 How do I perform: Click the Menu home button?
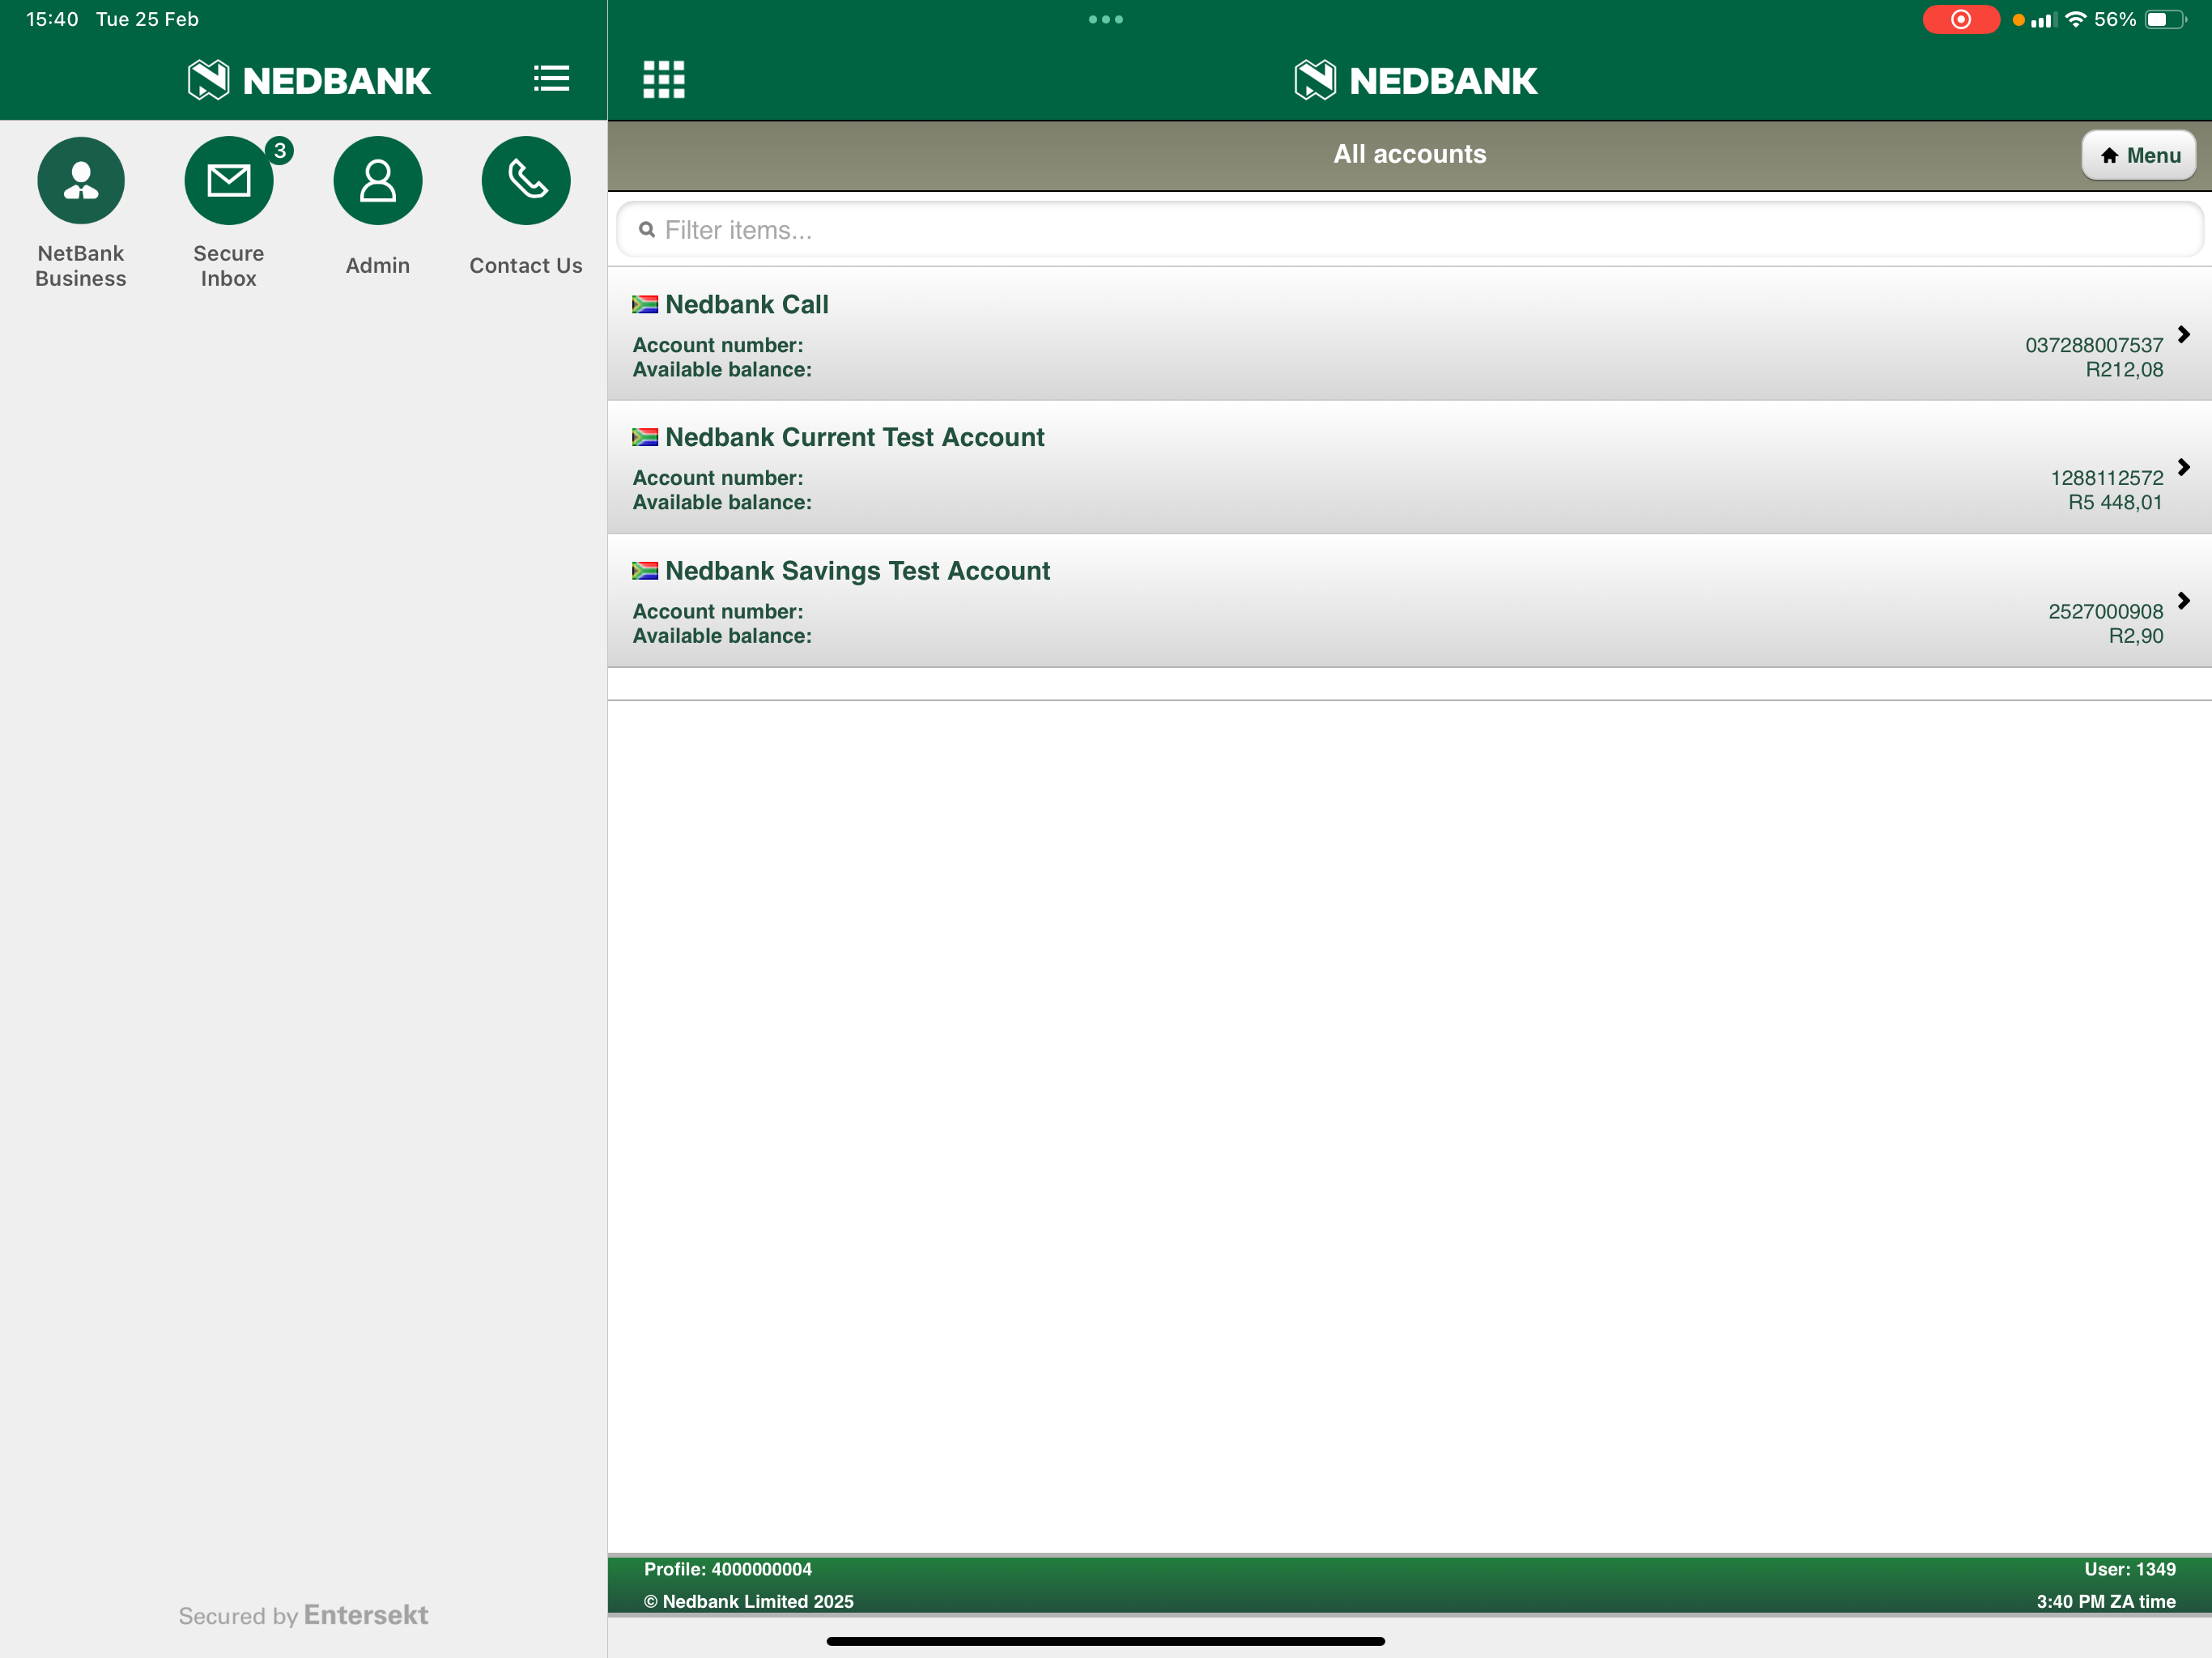click(2139, 155)
